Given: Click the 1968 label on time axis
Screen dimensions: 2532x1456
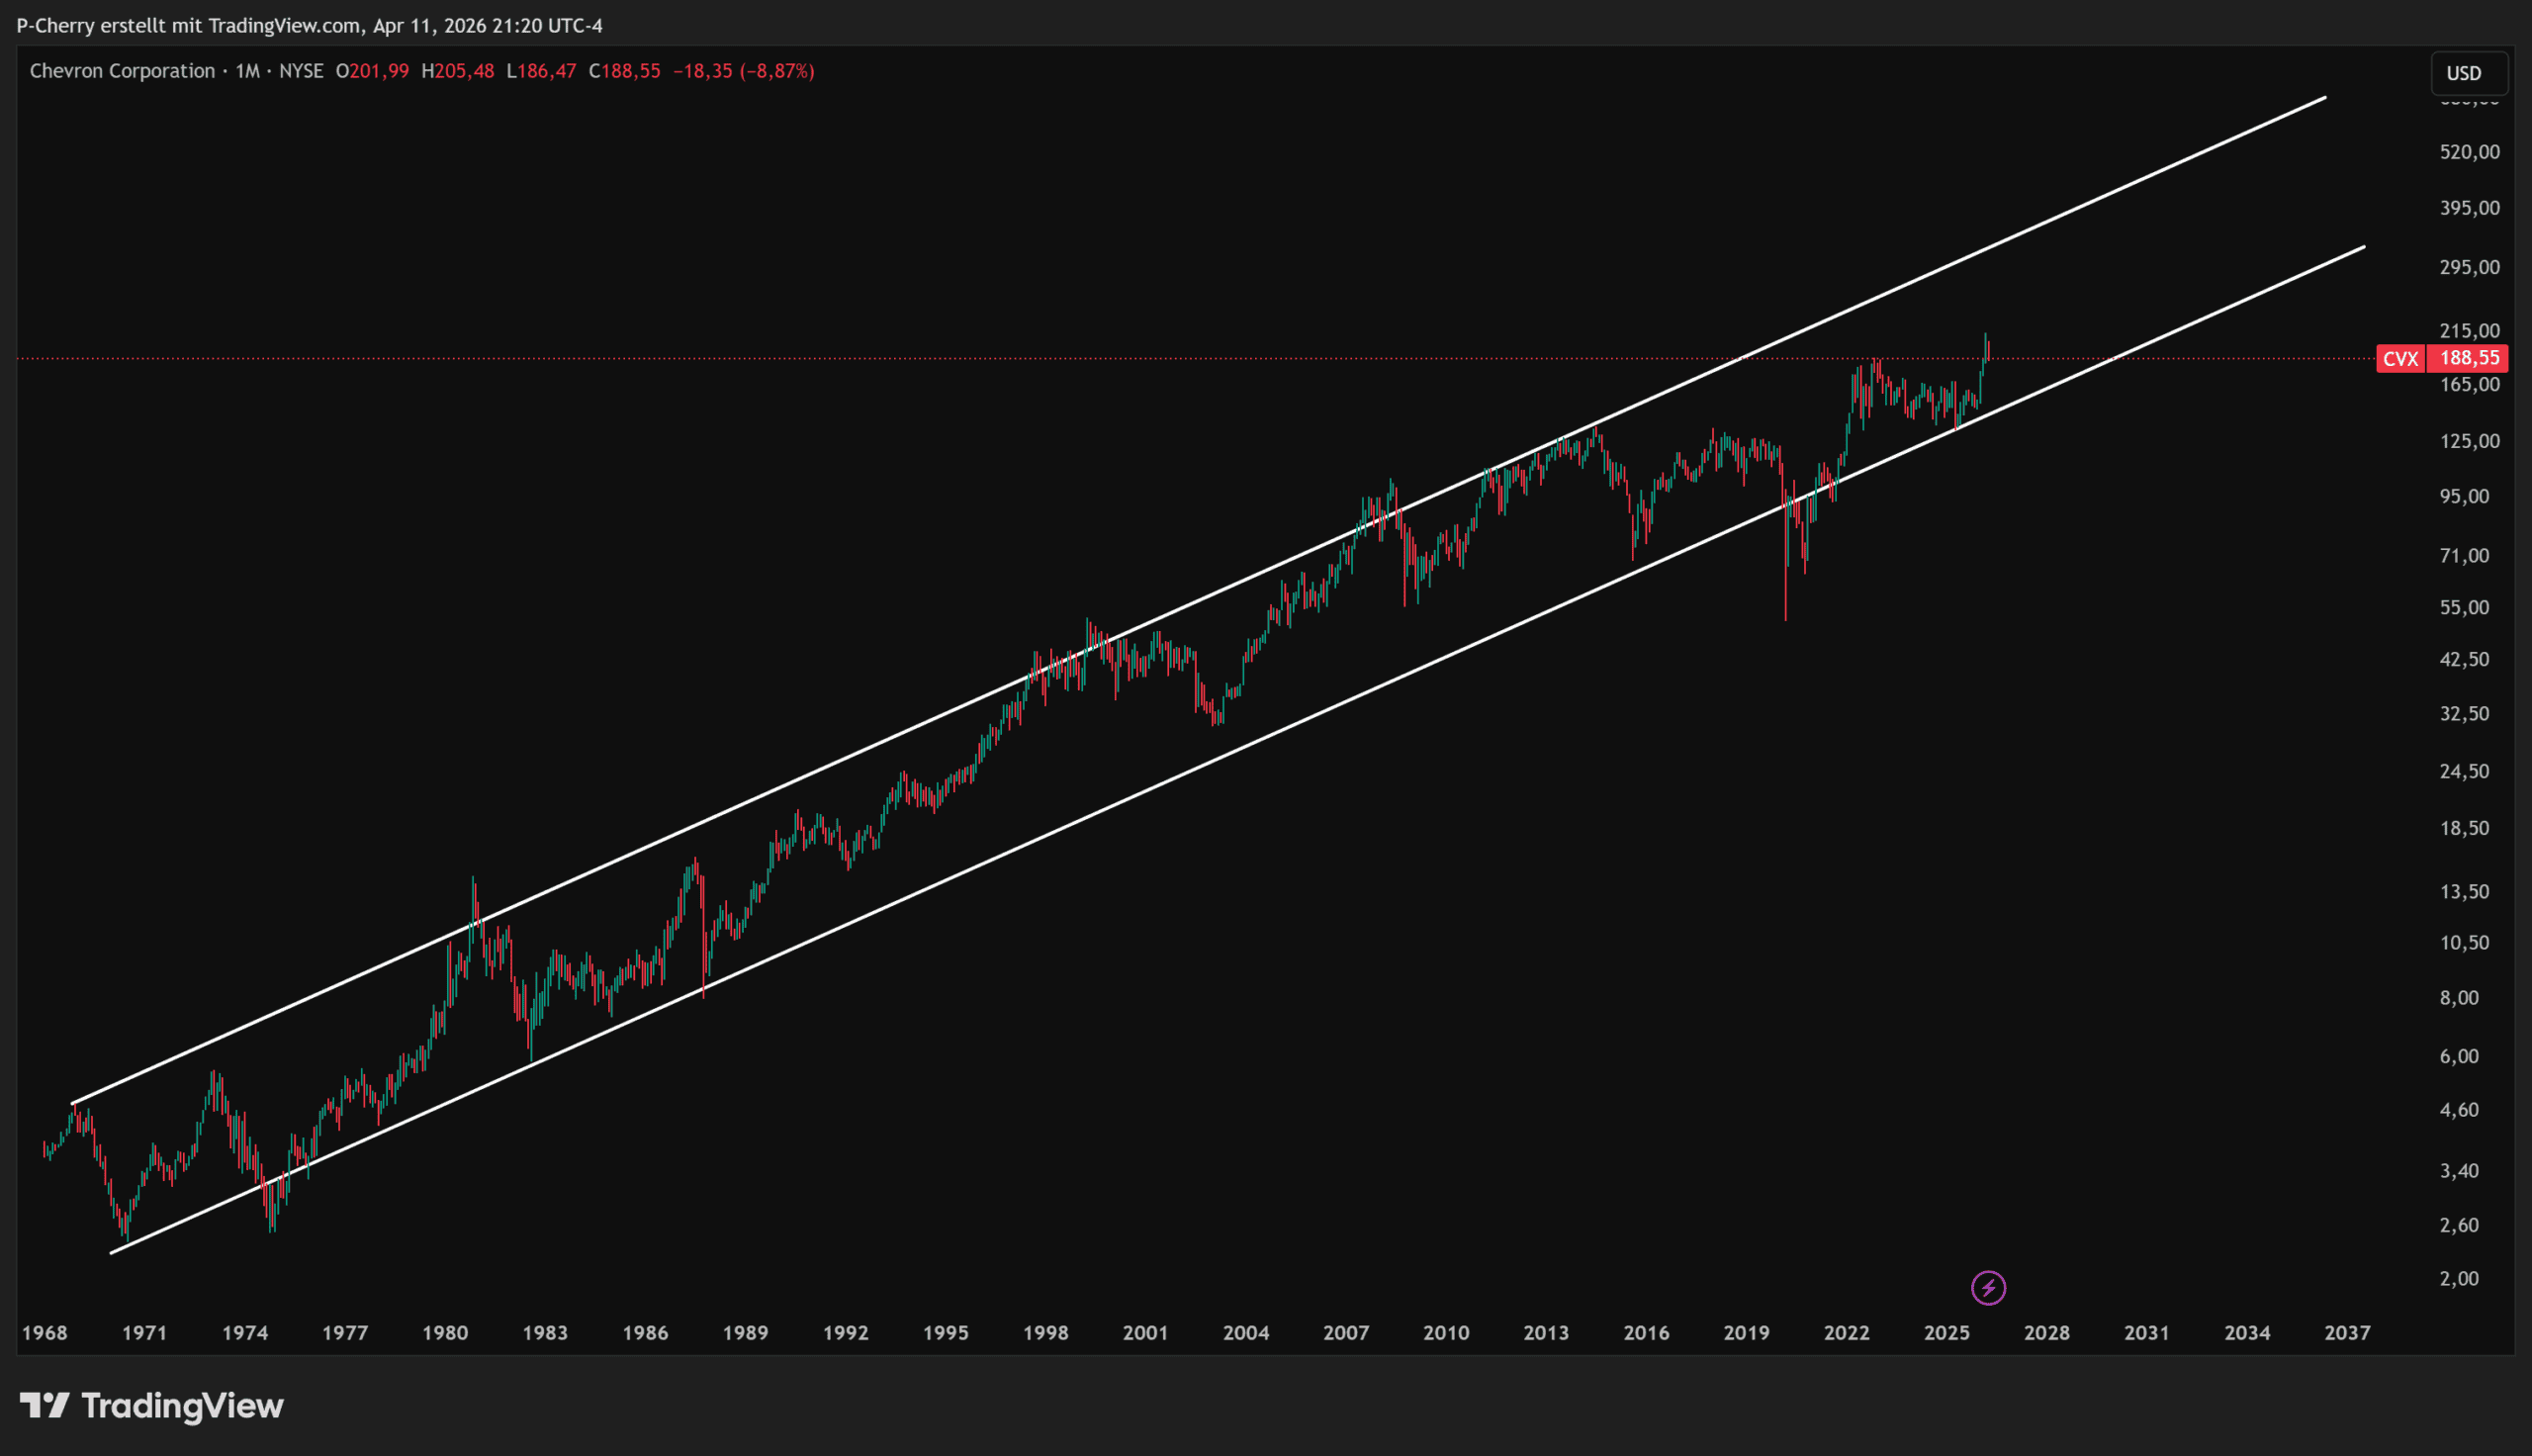Looking at the screenshot, I should pos(44,1333).
